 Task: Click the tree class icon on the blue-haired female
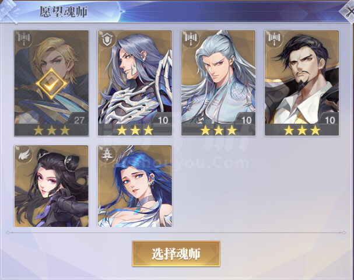[107, 155]
